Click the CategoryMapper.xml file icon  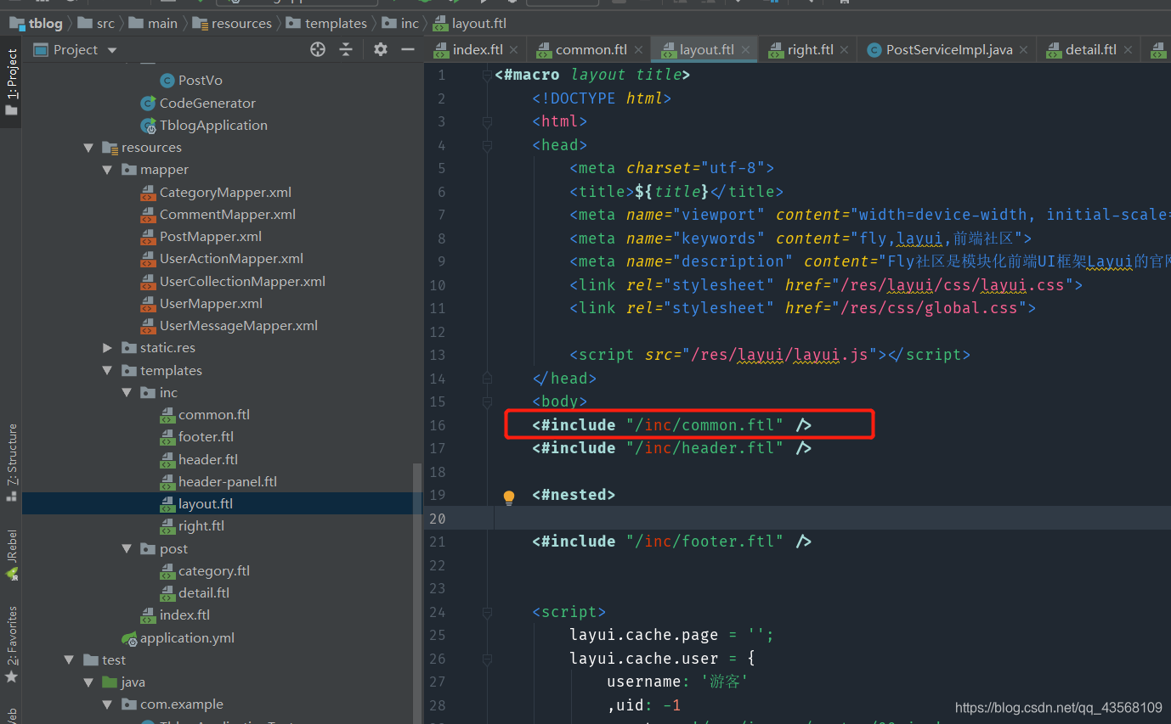coord(148,193)
